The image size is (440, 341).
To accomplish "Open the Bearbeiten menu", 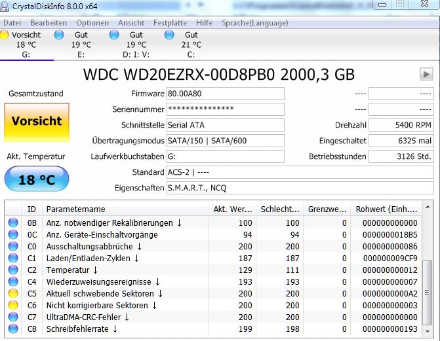I will (x=49, y=23).
